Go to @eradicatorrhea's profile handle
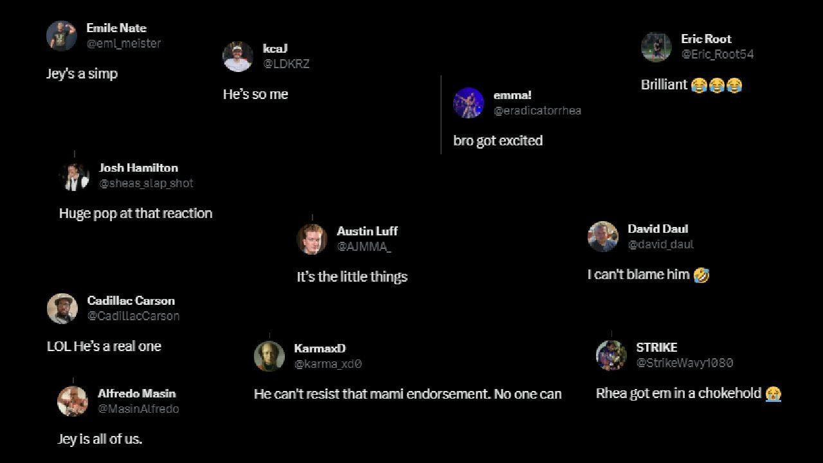Image resolution: width=823 pixels, height=463 pixels. point(538,111)
